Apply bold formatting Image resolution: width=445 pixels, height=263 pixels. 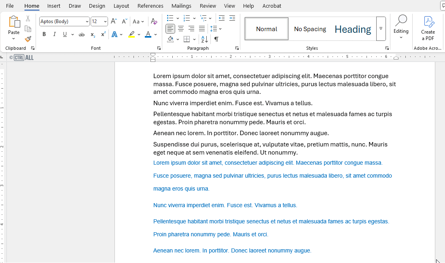(44, 34)
